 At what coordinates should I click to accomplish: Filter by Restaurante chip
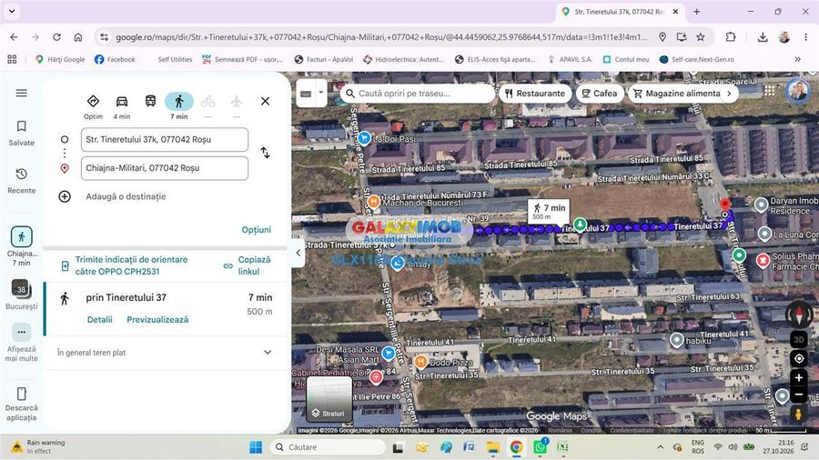coord(535,94)
